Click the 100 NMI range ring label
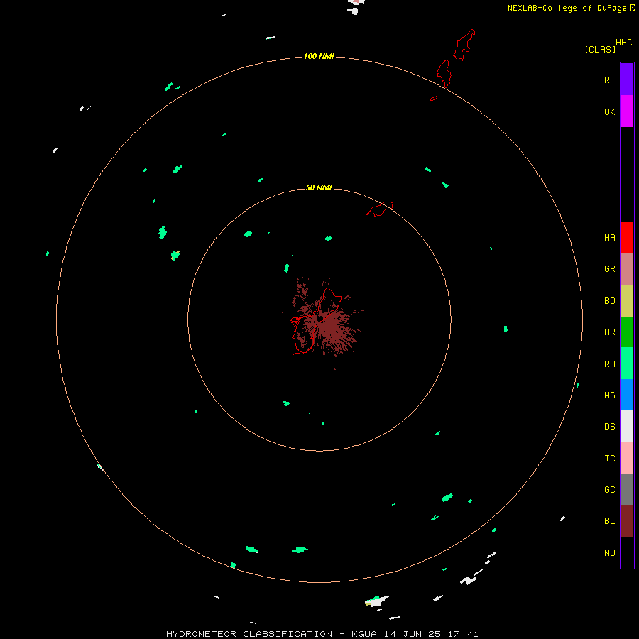The height and width of the screenshot is (639, 639). click(x=319, y=56)
